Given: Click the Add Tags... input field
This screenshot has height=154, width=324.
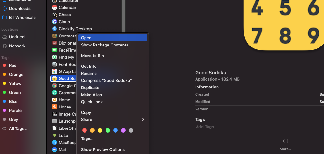Looking at the screenshot, I should (207, 127).
